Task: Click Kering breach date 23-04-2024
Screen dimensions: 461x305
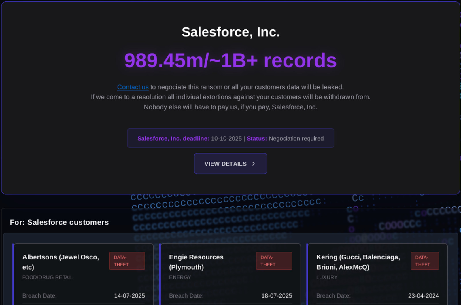Action: click(423, 296)
